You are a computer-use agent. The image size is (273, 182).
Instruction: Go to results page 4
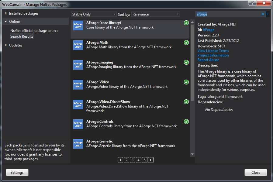139,160
